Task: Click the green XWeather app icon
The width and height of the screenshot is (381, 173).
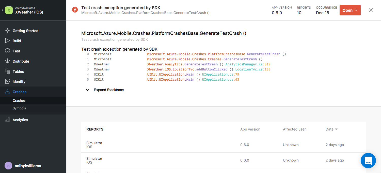Action: pyautogui.click(x=9, y=10)
